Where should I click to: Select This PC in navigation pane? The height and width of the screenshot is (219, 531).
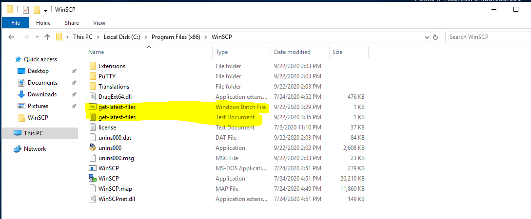click(x=33, y=133)
